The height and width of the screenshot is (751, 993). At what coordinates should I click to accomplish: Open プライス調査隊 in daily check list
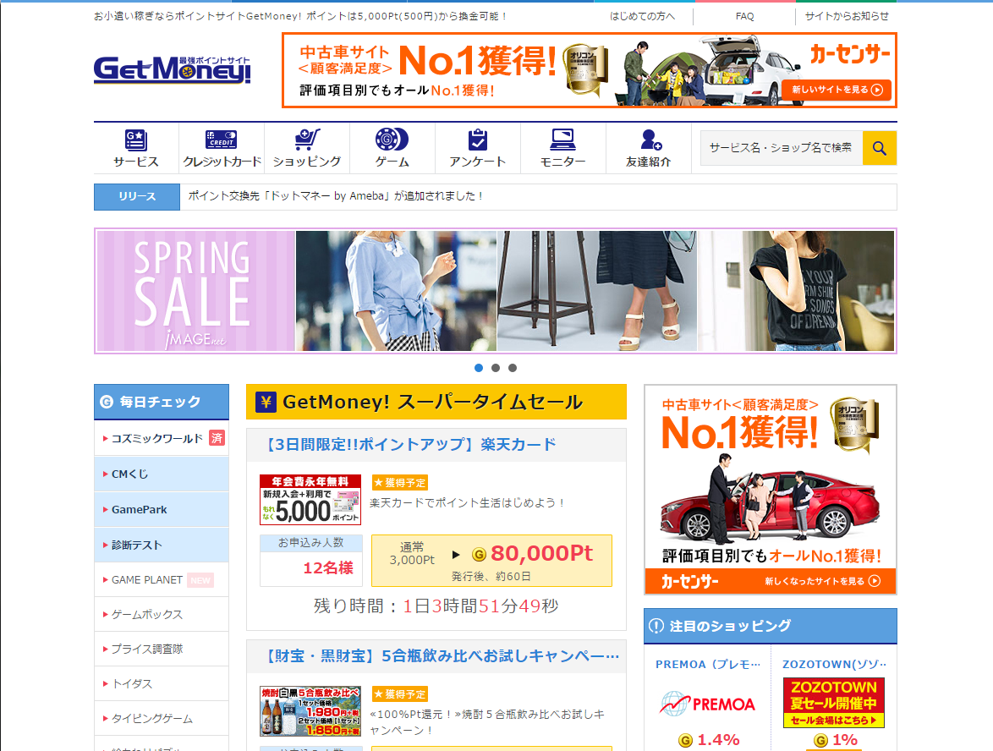147,649
